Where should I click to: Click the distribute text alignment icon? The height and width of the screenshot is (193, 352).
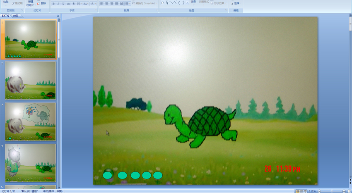click(121, 4)
